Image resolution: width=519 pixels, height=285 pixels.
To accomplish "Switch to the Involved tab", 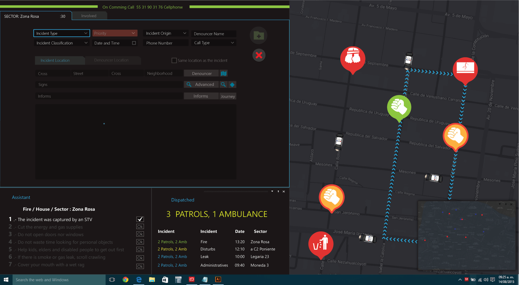I will [89, 16].
